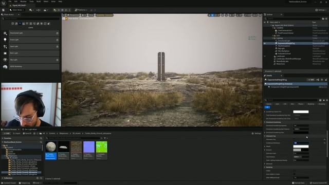Open Content Drawer from the status bar
Image resolution: width=329 pixels, height=185 pixels.
(x=9, y=183)
